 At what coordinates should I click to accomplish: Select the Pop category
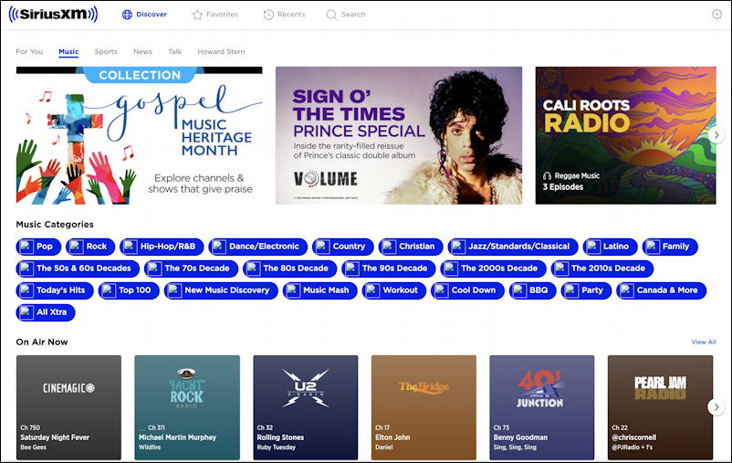click(x=38, y=247)
